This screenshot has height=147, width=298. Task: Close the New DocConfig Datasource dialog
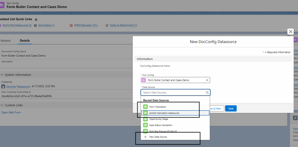[x=290, y=32]
